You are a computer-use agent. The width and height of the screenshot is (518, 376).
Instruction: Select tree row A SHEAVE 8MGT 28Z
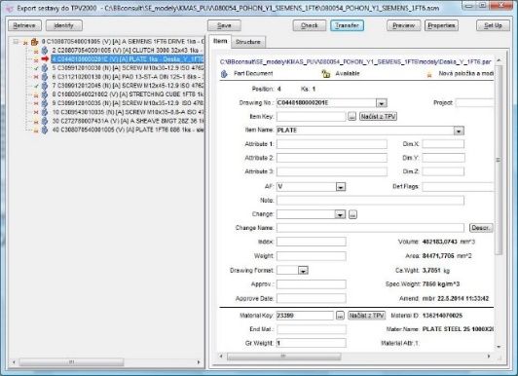128,121
